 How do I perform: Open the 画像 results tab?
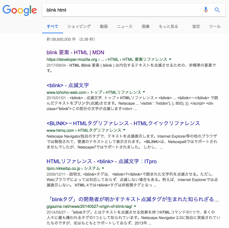[x=145, y=26]
